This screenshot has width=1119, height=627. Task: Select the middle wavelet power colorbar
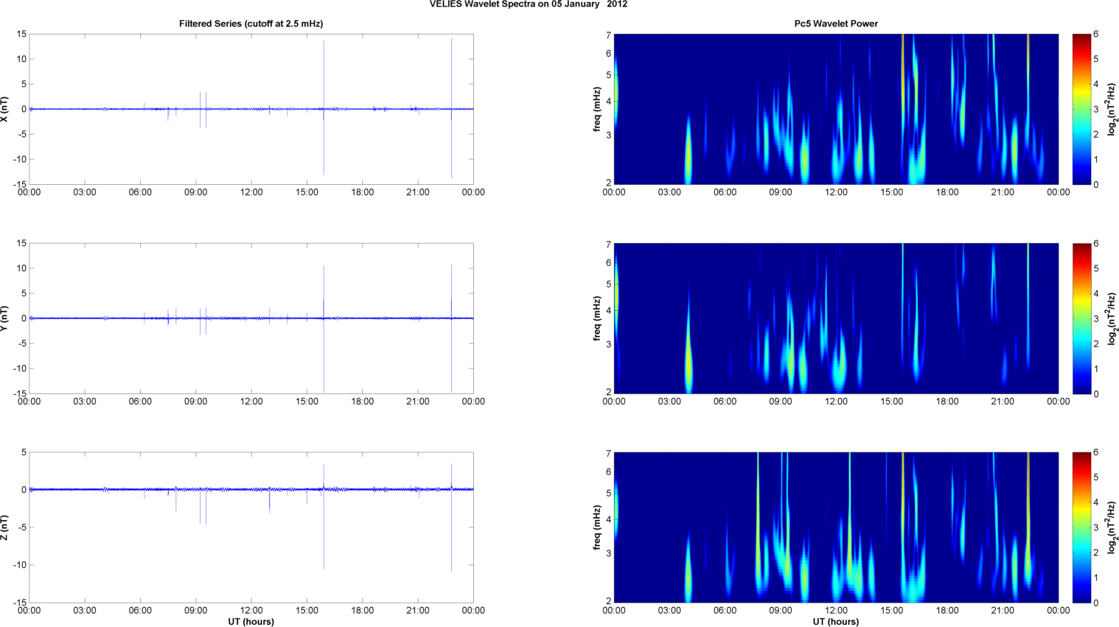coord(1081,318)
